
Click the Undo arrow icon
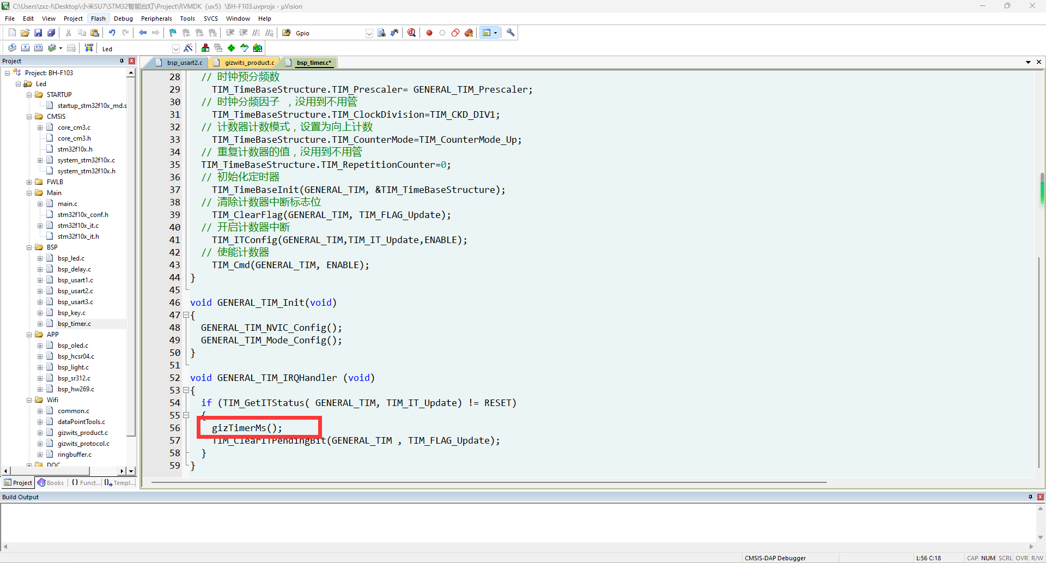[112, 33]
